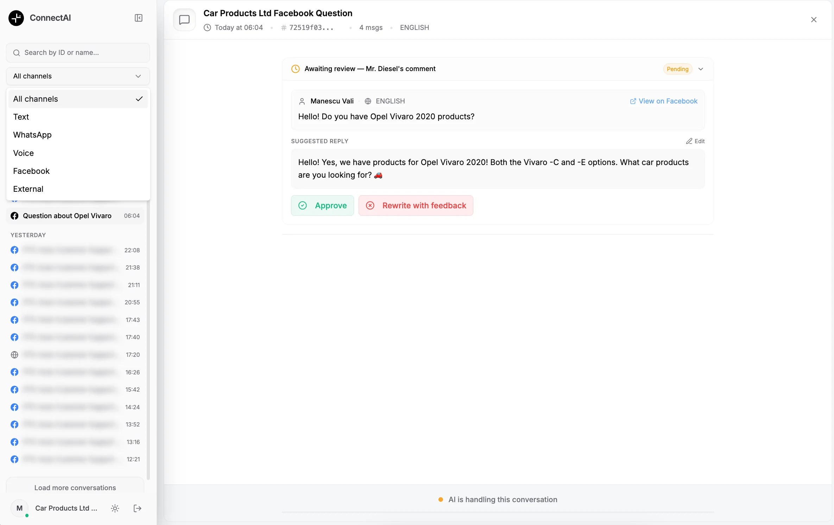Image resolution: width=834 pixels, height=525 pixels.
Task: Click the globe icon beside ENGLISH
Action: (368, 101)
